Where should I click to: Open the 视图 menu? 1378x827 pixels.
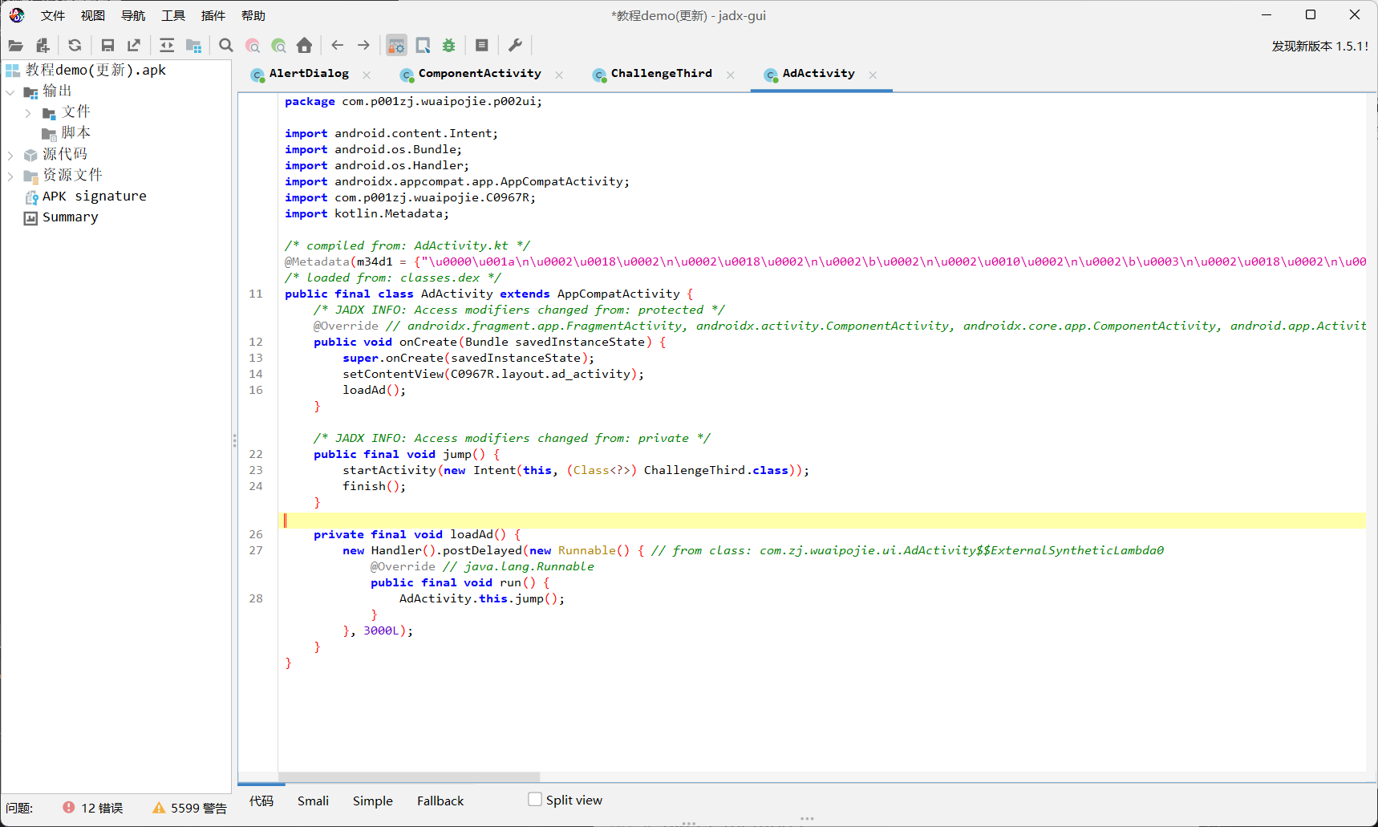(x=93, y=15)
